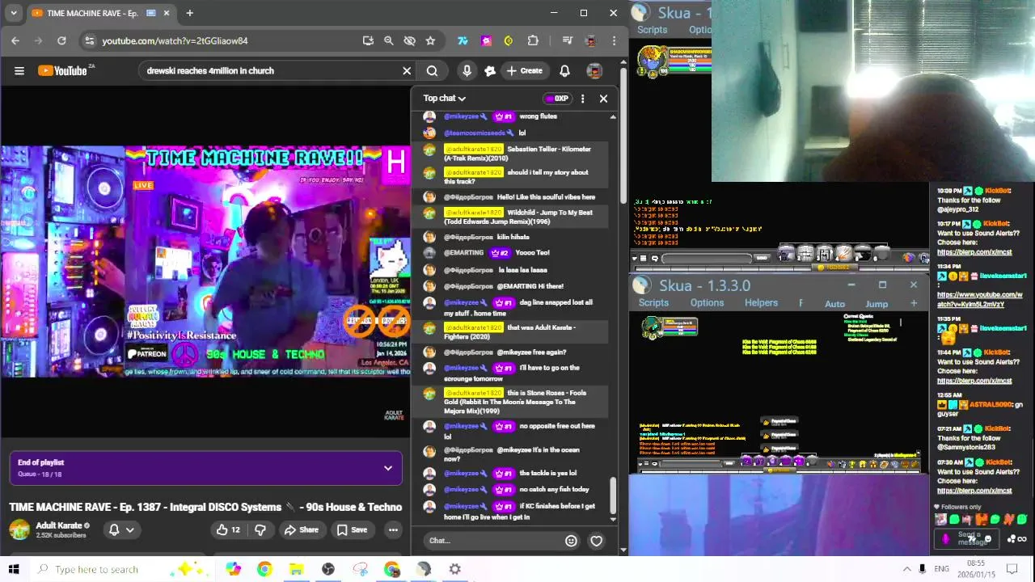Viewport: 1035px width, 582px height.
Task: Run the search with magnifier button
Action: point(432,70)
